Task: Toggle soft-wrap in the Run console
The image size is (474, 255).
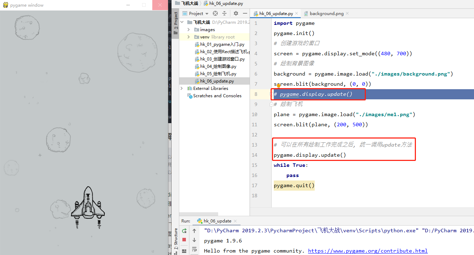Action: tap(195, 250)
